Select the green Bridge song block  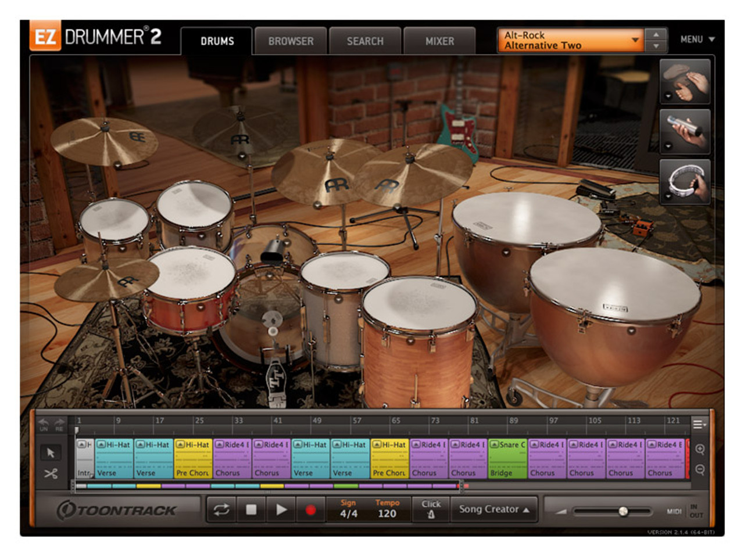[x=507, y=458]
